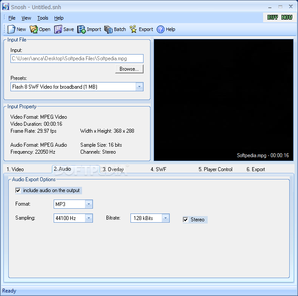Click the Input file path field
Screen dimensions: 298x296
77,59
